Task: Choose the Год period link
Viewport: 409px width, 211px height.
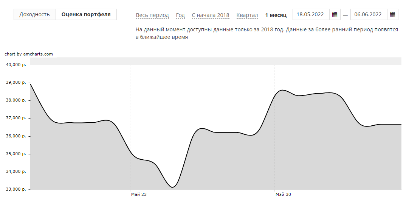Action: pyautogui.click(x=180, y=15)
